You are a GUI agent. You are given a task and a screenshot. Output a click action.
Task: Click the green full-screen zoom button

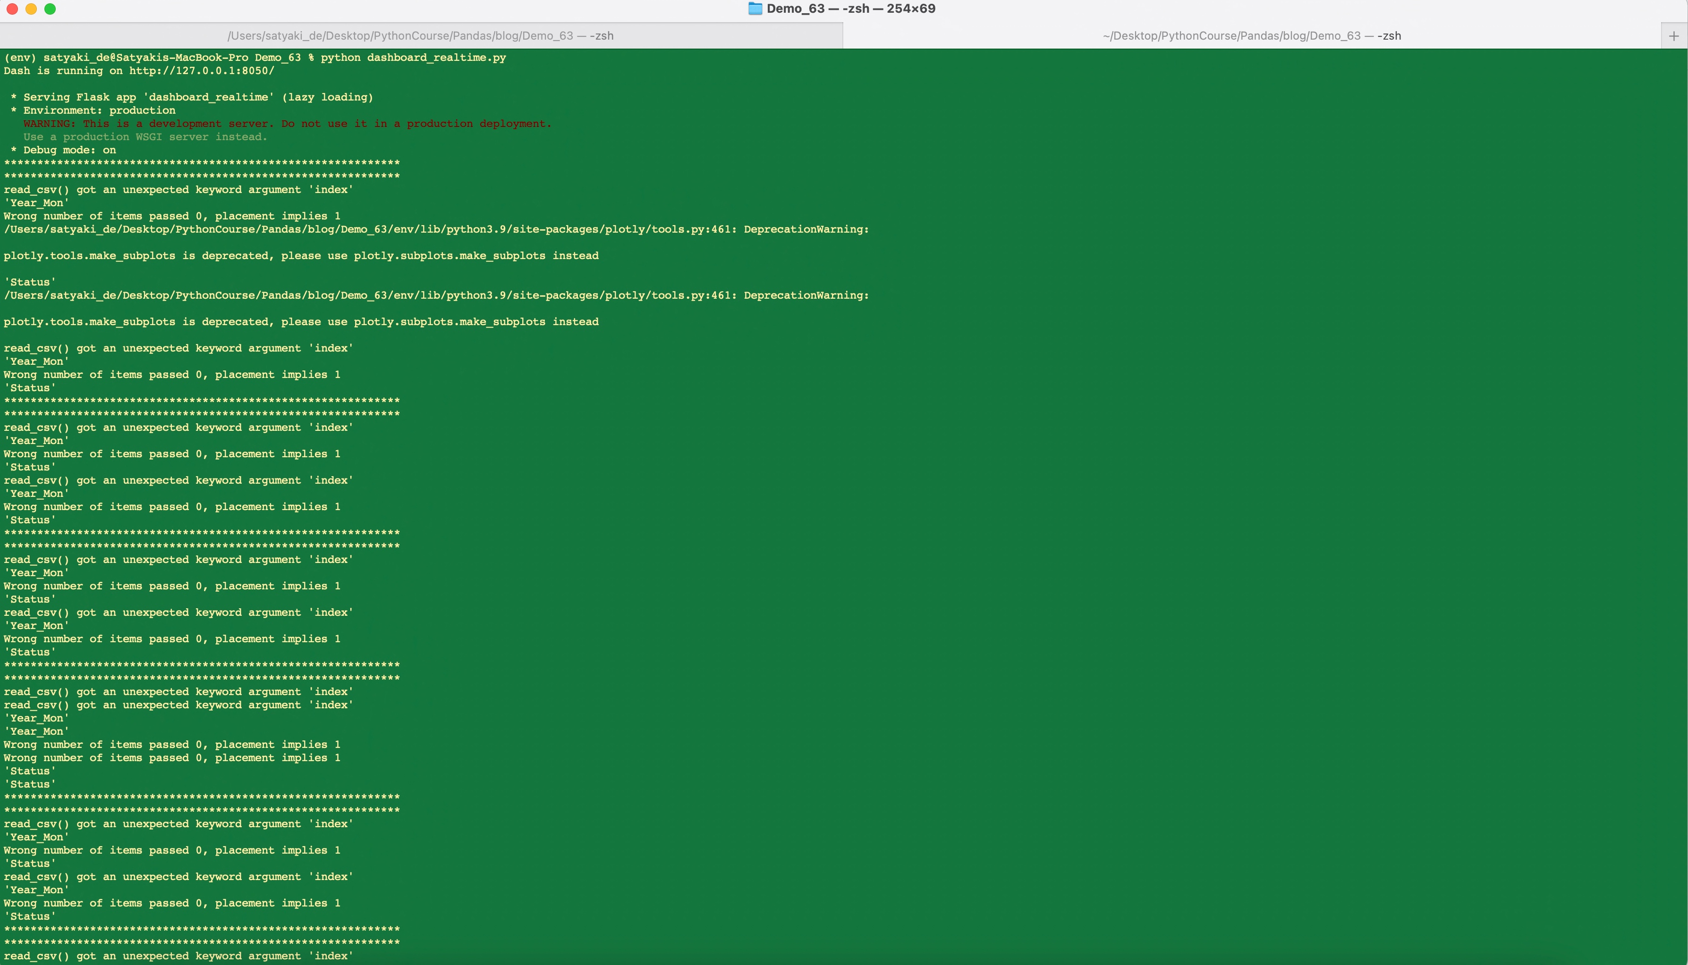tap(50, 8)
